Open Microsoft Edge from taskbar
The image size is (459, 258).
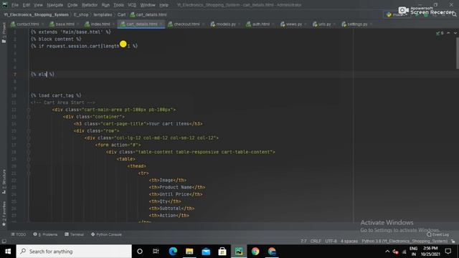tap(173, 252)
